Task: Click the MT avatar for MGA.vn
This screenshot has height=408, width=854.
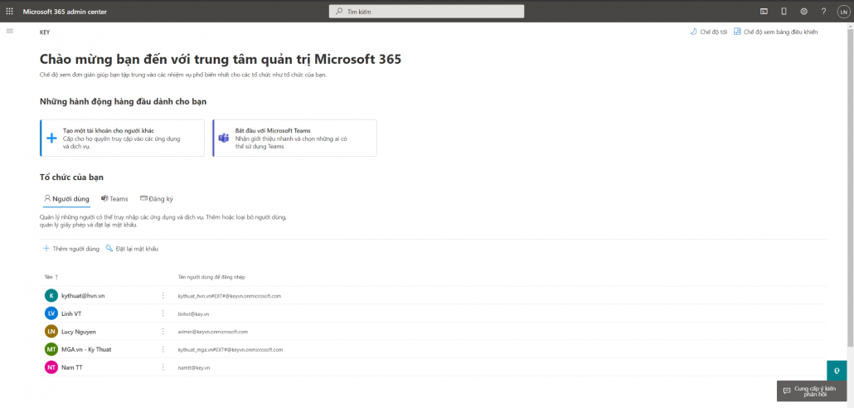Action: coord(51,349)
